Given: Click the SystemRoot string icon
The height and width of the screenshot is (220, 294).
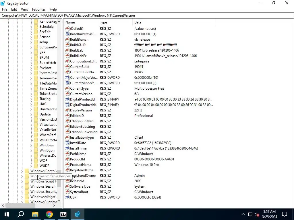Looking at the screenshot, I should 67,192.
